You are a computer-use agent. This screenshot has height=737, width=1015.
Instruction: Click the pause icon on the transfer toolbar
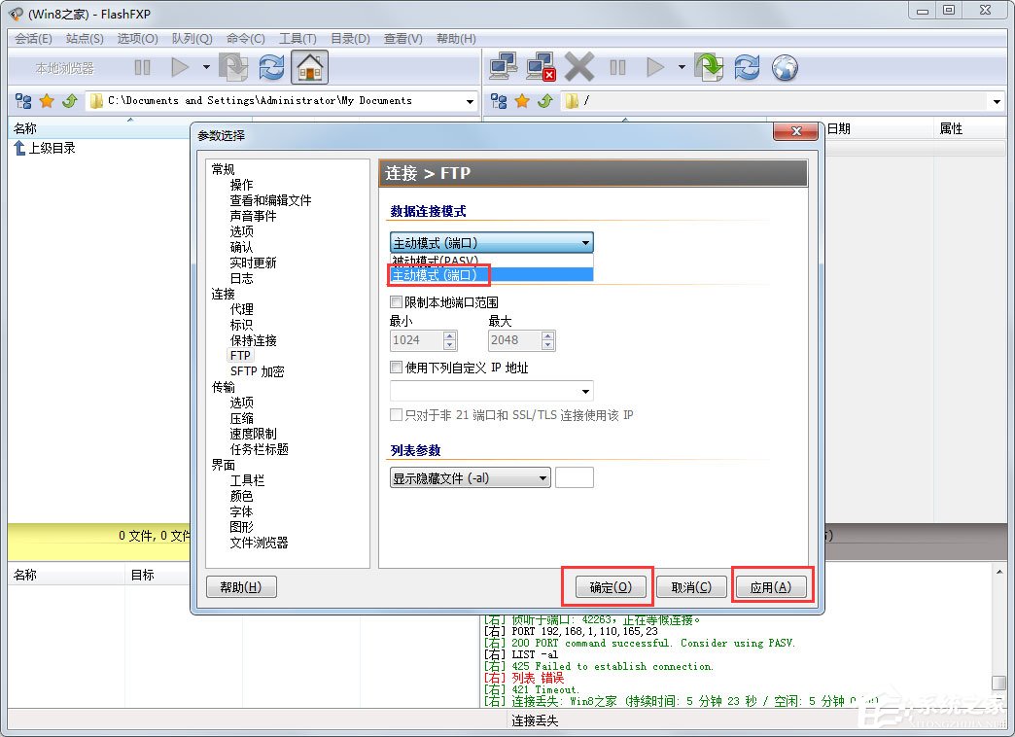point(617,67)
